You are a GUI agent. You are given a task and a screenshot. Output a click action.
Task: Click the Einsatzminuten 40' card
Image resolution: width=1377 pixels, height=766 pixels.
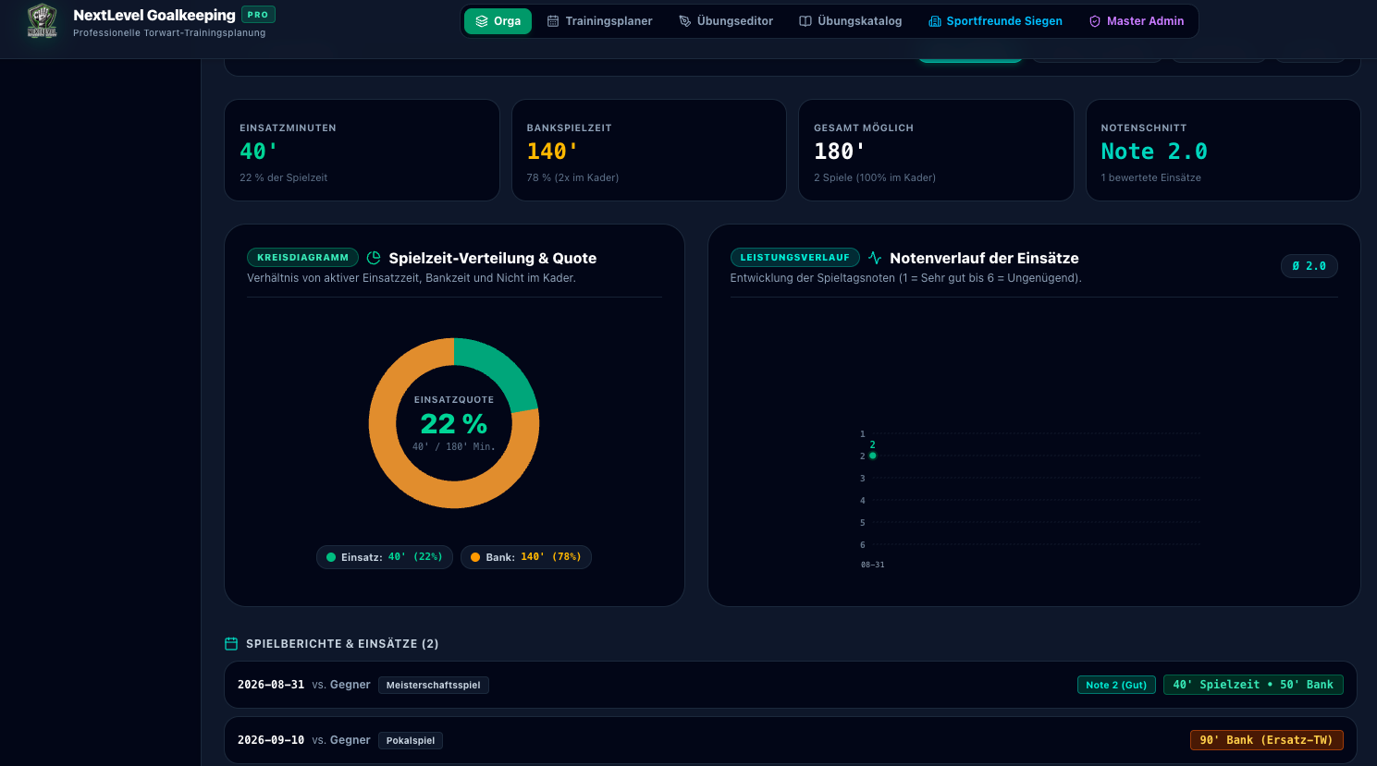pyautogui.click(x=362, y=150)
